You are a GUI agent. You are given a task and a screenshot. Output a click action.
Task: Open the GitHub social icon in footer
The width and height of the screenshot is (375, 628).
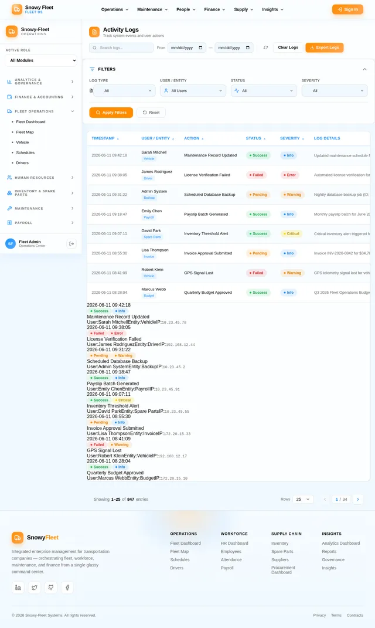coord(51,588)
